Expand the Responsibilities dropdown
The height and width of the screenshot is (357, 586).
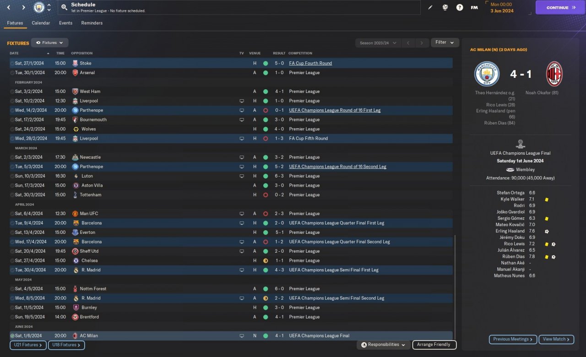pos(383,345)
